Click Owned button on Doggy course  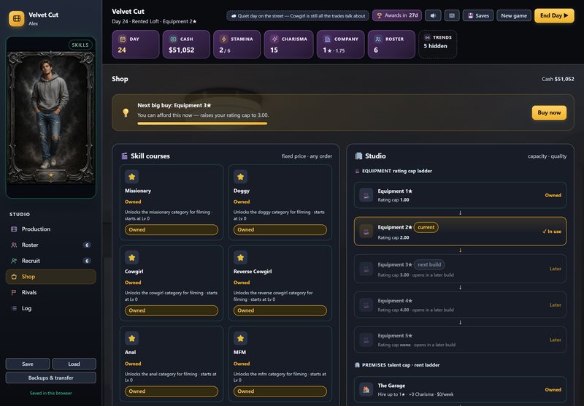click(280, 229)
